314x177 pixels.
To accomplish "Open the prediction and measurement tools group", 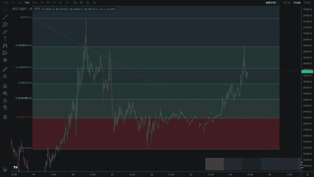I will click(5, 53).
